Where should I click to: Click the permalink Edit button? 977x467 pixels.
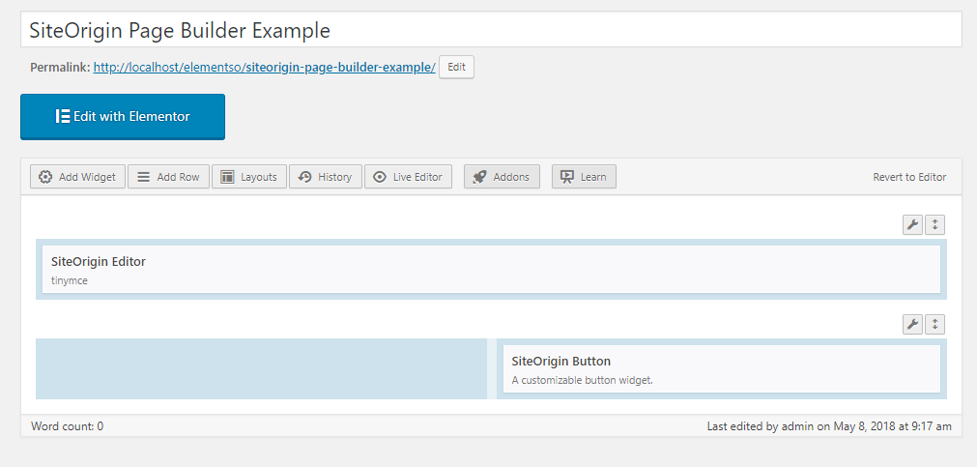[x=456, y=68]
